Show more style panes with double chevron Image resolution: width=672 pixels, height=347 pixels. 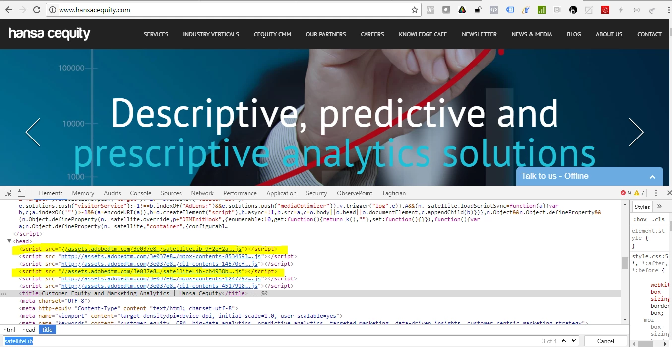(x=659, y=207)
